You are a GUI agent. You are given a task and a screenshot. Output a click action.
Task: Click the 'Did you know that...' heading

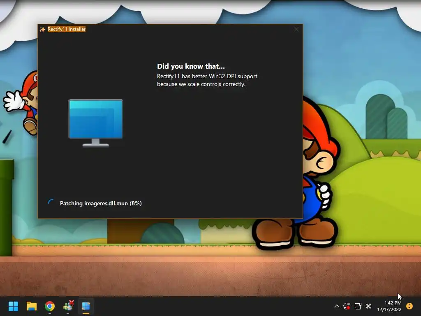[x=191, y=66]
